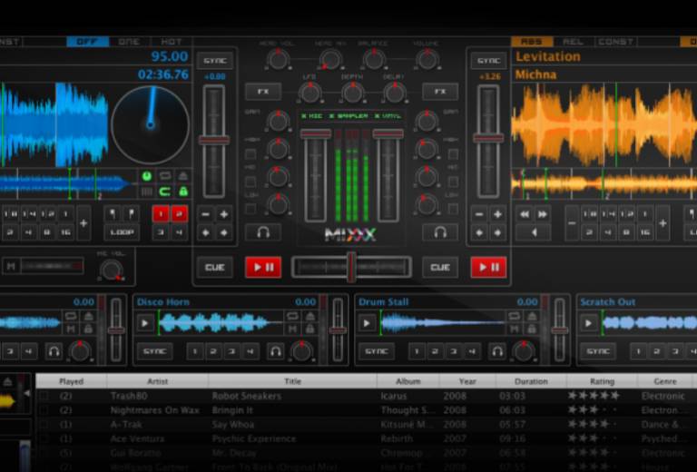The image size is (697, 472).
Task: Check the High kill box on blue channel
Action: pos(250,154)
